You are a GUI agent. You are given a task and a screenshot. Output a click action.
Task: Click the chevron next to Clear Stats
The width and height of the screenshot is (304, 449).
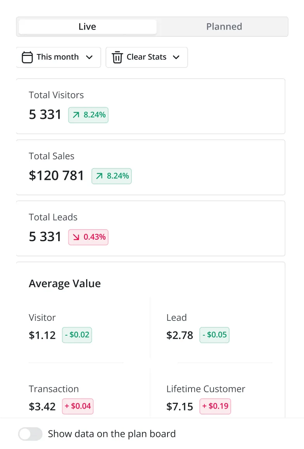(x=176, y=57)
